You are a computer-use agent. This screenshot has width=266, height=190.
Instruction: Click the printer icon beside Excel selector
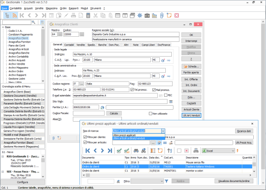196,151
